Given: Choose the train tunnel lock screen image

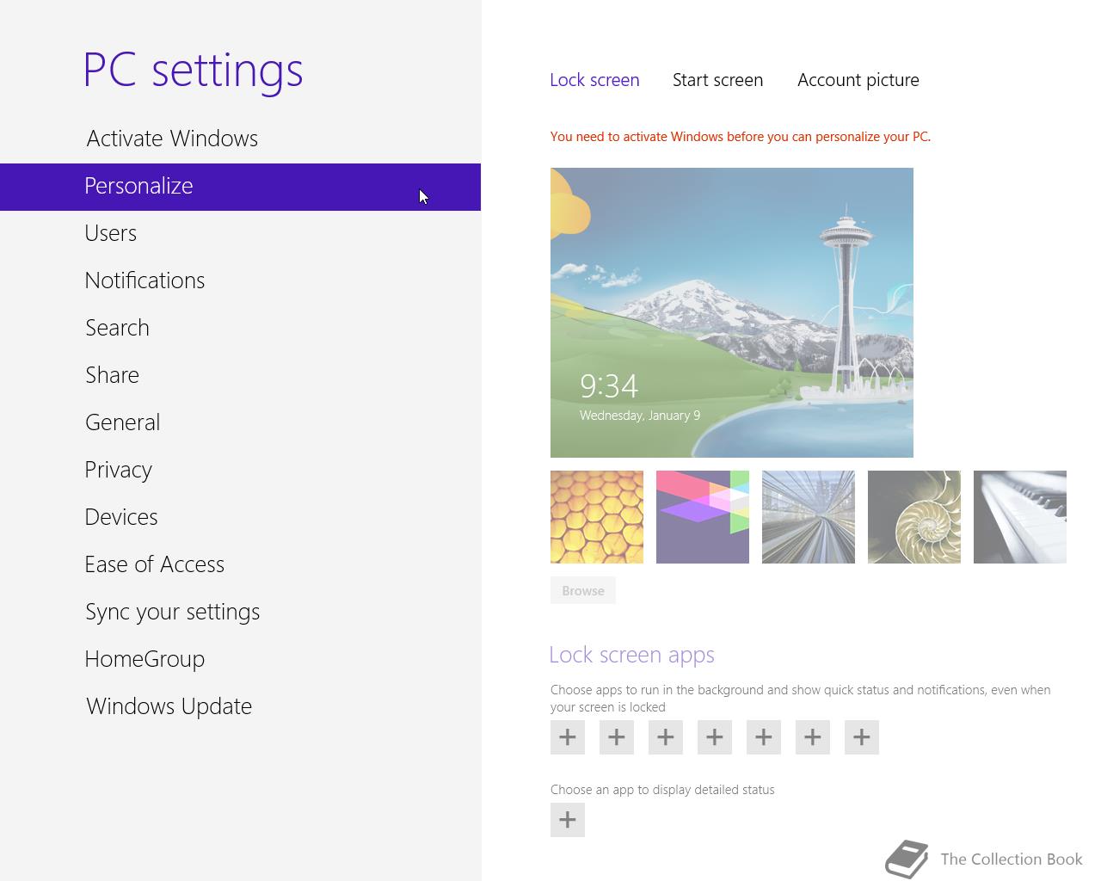Looking at the screenshot, I should (809, 517).
